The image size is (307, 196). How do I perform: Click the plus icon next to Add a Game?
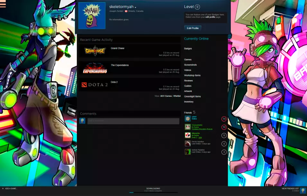pyautogui.click(x=3, y=189)
